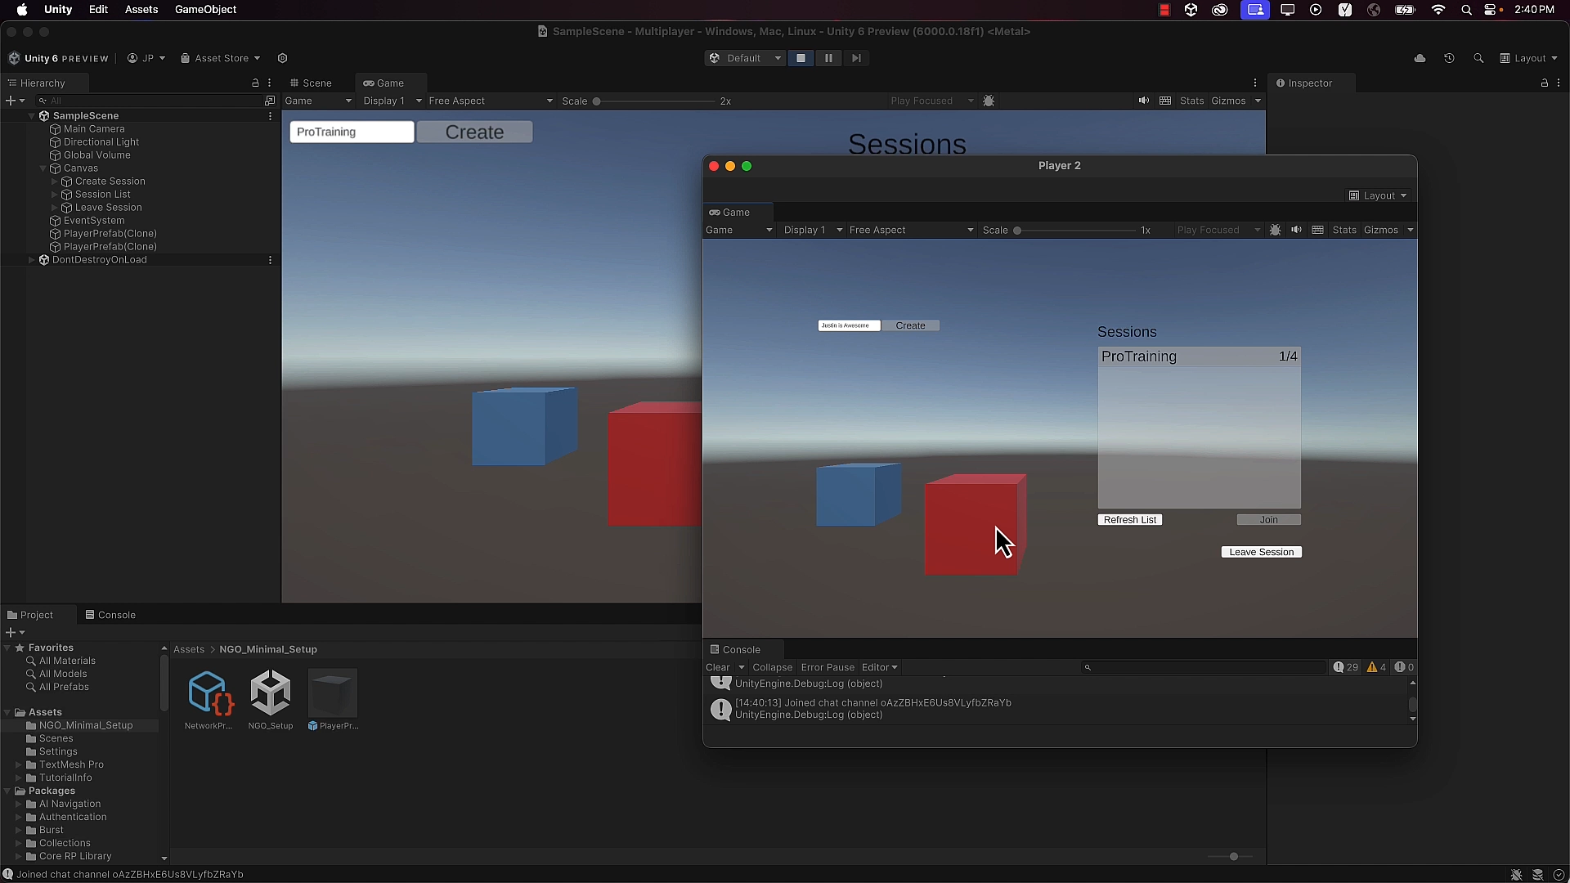Toggle Stats overlay in the Game view
1570x883 pixels.
pos(1191,101)
